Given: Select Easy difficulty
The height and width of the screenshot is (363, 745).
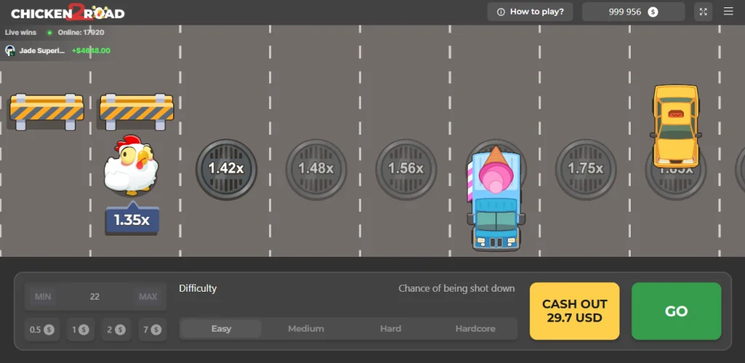Looking at the screenshot, I should point(221,329).
